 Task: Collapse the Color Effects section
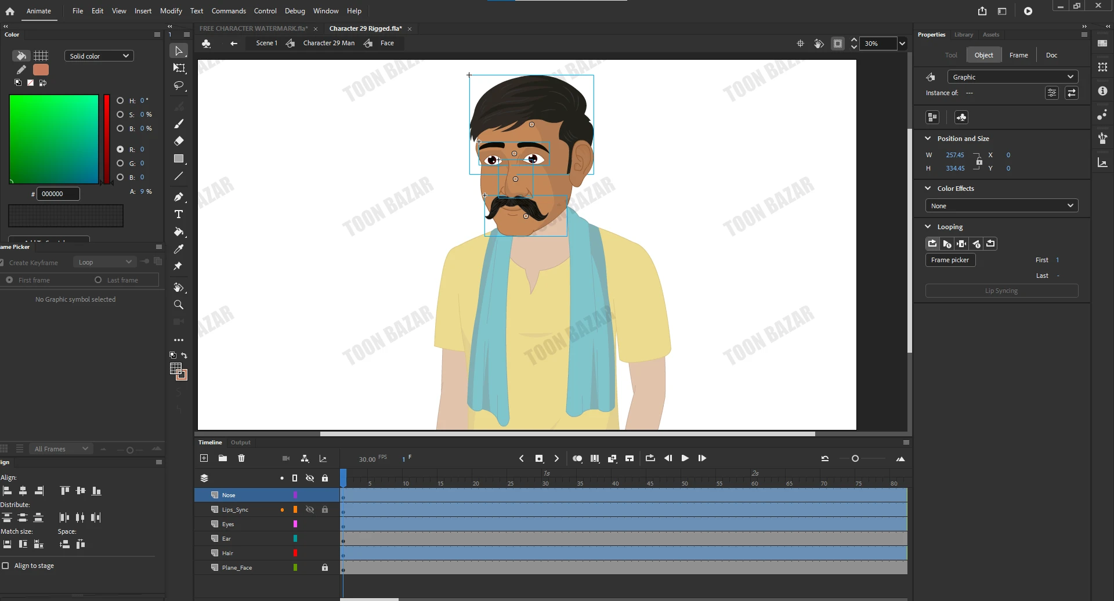pos(928,189)
